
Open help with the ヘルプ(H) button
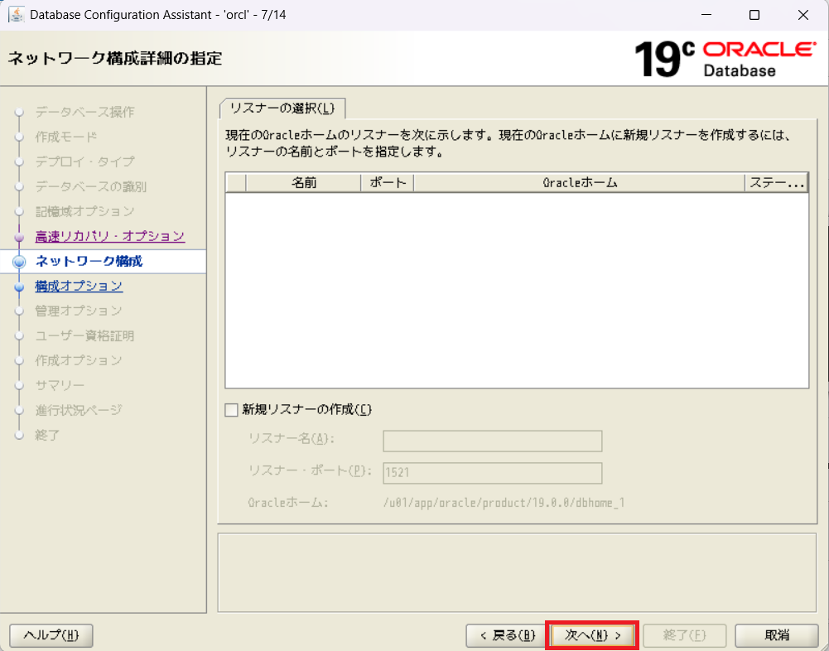click(x=51, y=635)
